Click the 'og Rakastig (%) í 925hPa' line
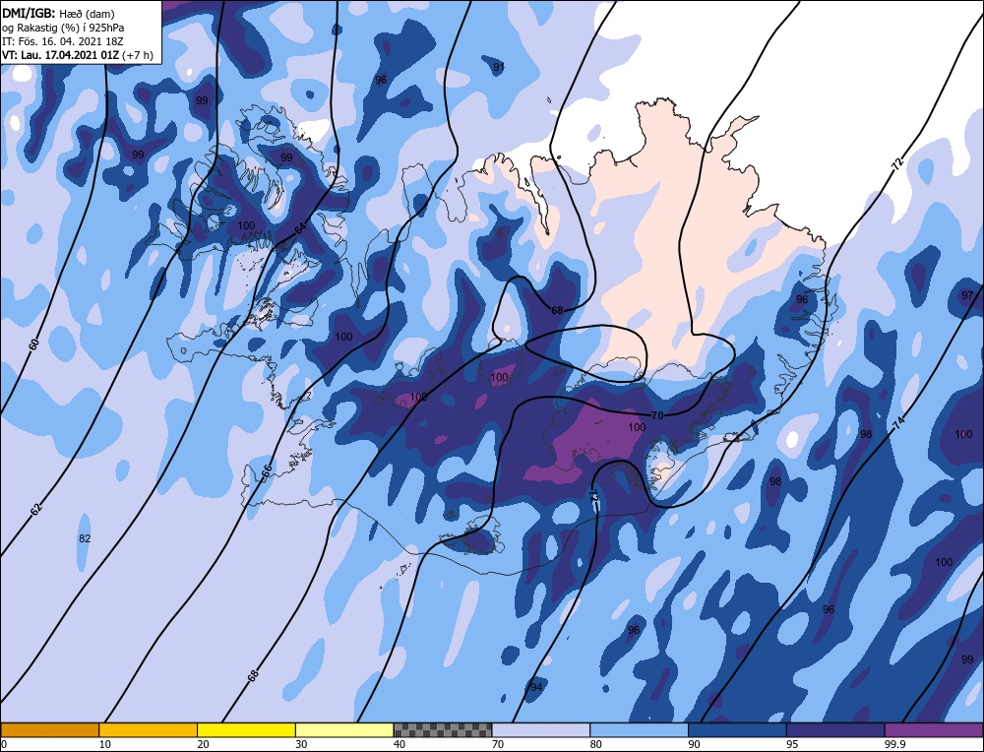This screenshot has width=984, height=752. (63, 27)
